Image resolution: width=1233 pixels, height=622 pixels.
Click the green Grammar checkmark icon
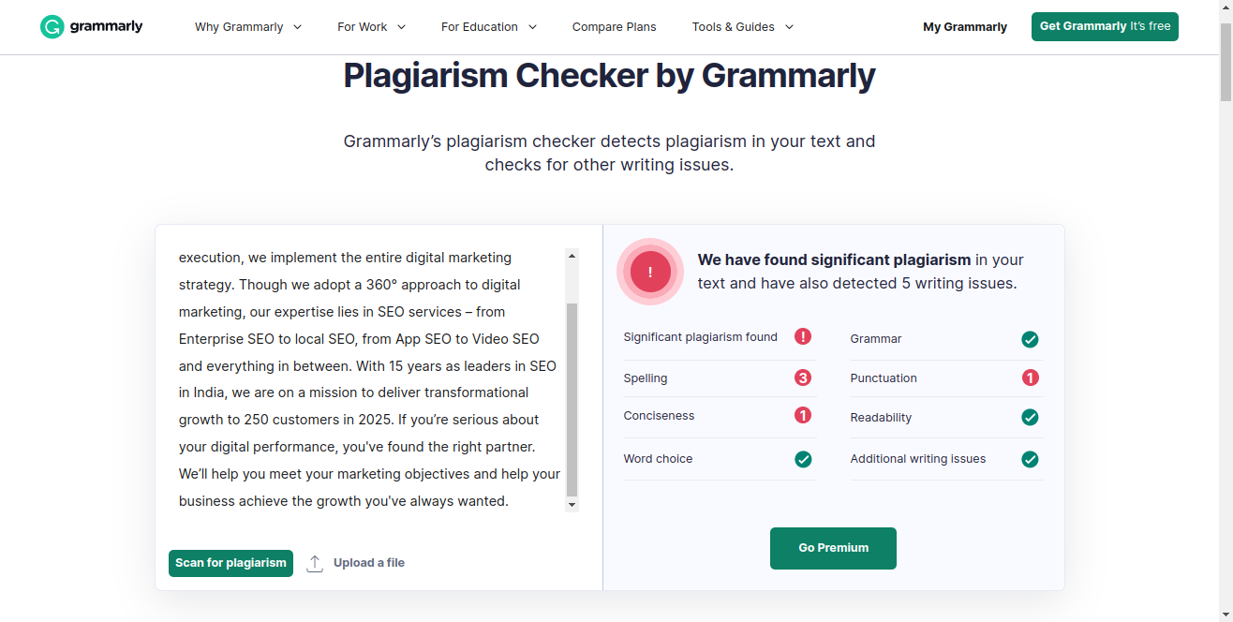[1030, 339]
